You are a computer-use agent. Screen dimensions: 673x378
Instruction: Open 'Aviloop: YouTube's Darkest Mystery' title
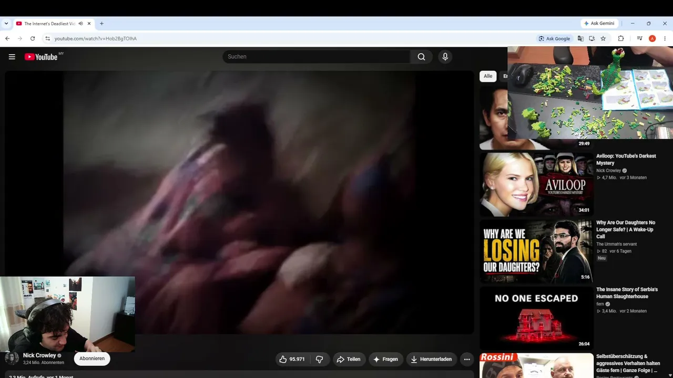click(626, 160)
